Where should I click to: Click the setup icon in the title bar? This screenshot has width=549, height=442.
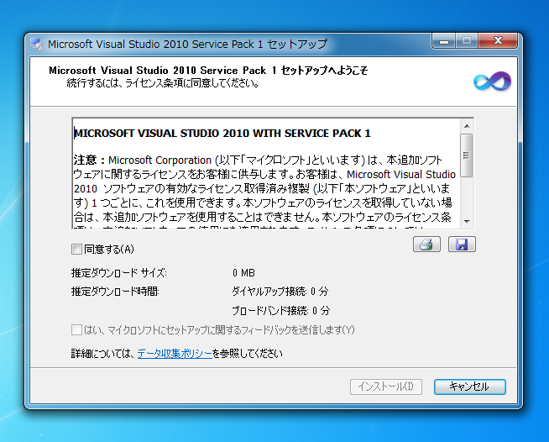point(36,45)
